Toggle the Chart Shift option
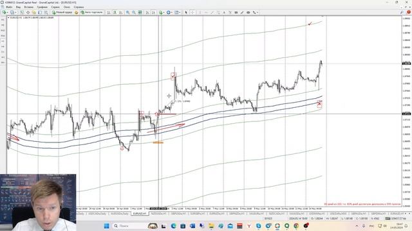Screen dimensions: 412x231 pos(153,12)
